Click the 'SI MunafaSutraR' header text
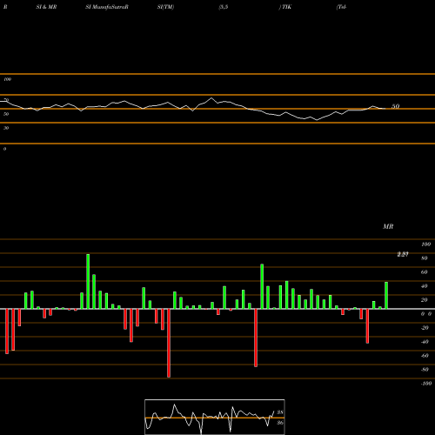Viewport: 435px width, 435px height. click(107, 7)
